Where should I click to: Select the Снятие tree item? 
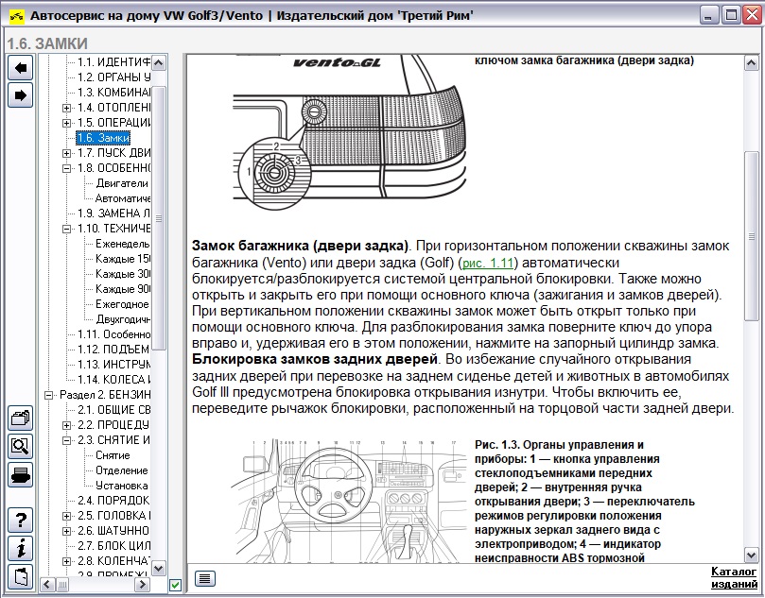click(113, 455)
